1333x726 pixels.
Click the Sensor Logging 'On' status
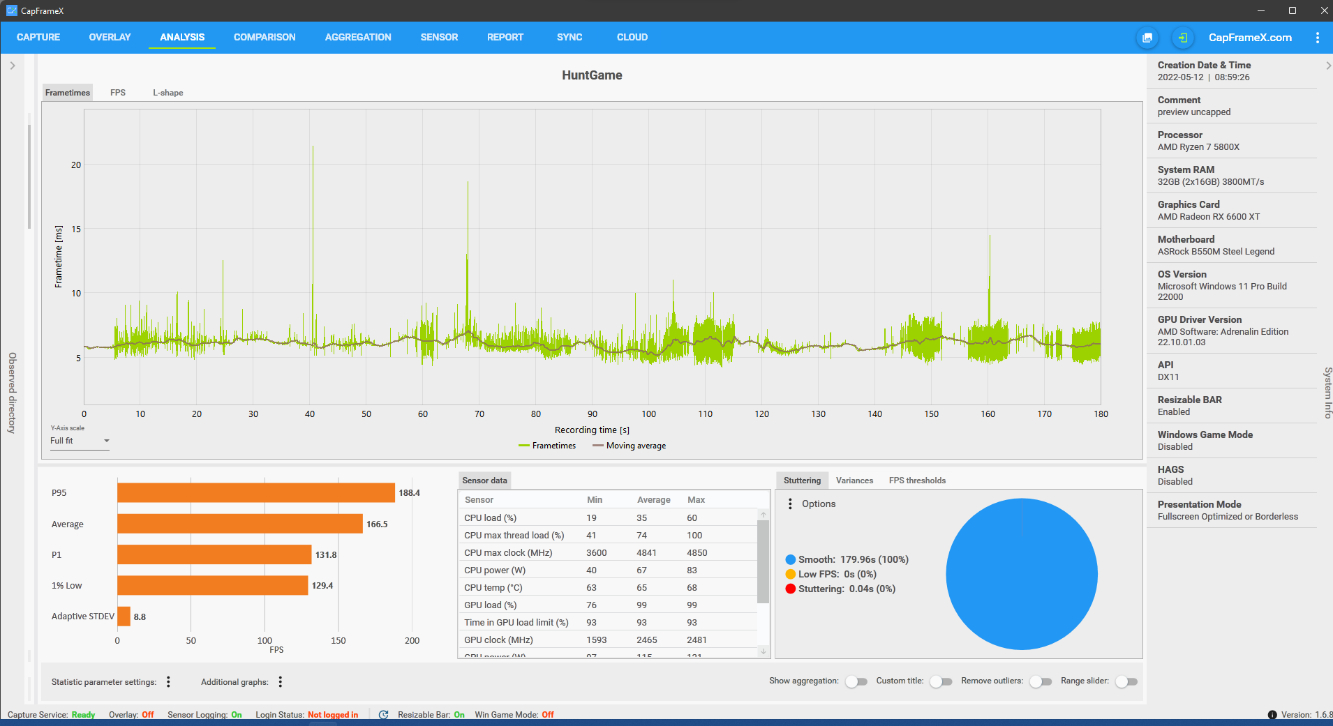point(237,715)
